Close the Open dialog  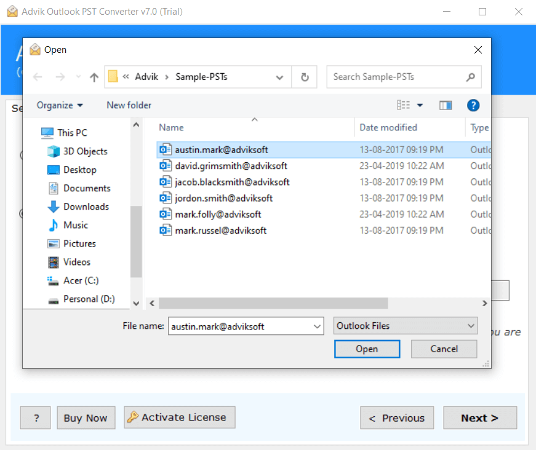[x=478, y=50]
